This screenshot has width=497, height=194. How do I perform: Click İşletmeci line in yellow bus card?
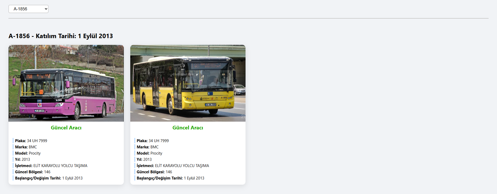(x=173, y=166)
